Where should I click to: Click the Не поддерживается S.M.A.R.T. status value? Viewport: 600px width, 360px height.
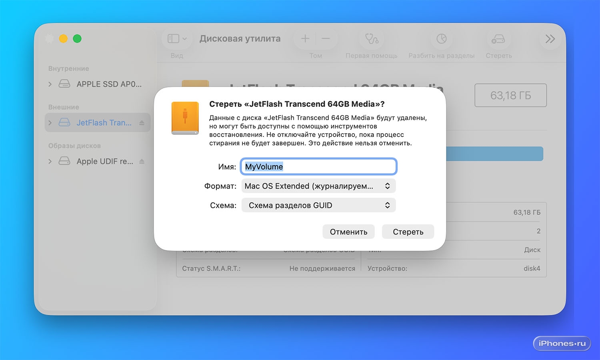(322, 268)
